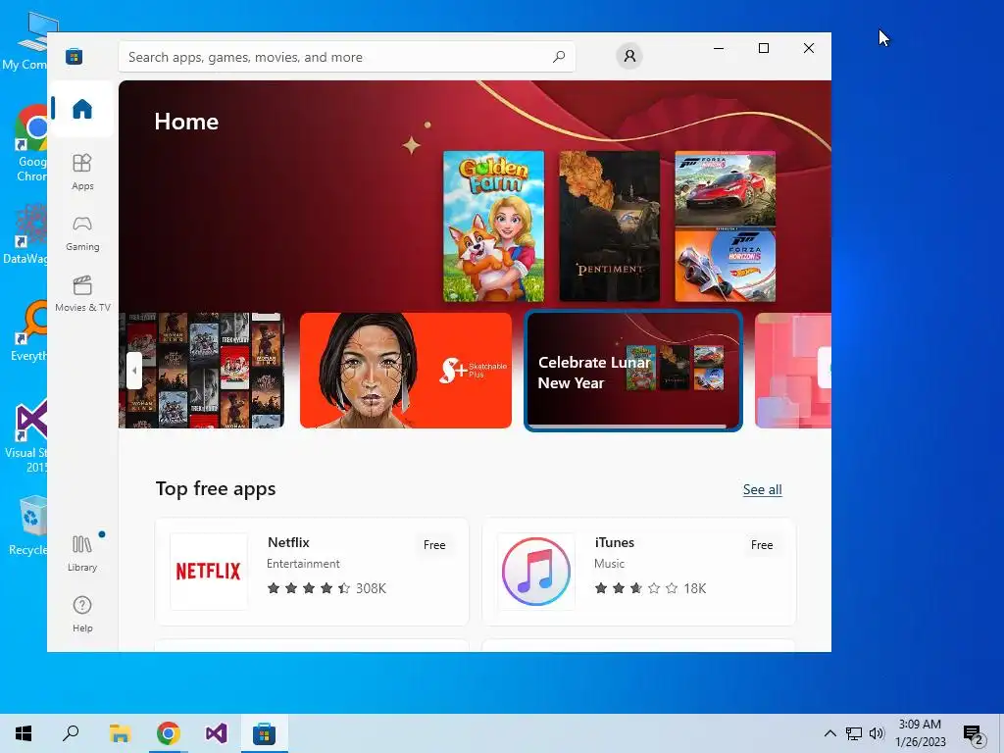Click Microsoft Store taskbar icon

tap(264, 733)
